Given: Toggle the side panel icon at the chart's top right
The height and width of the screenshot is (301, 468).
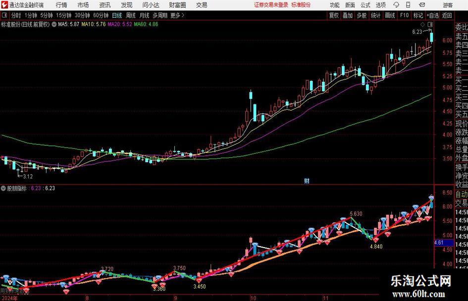Looking at the screenshot, I should [430, 24].
